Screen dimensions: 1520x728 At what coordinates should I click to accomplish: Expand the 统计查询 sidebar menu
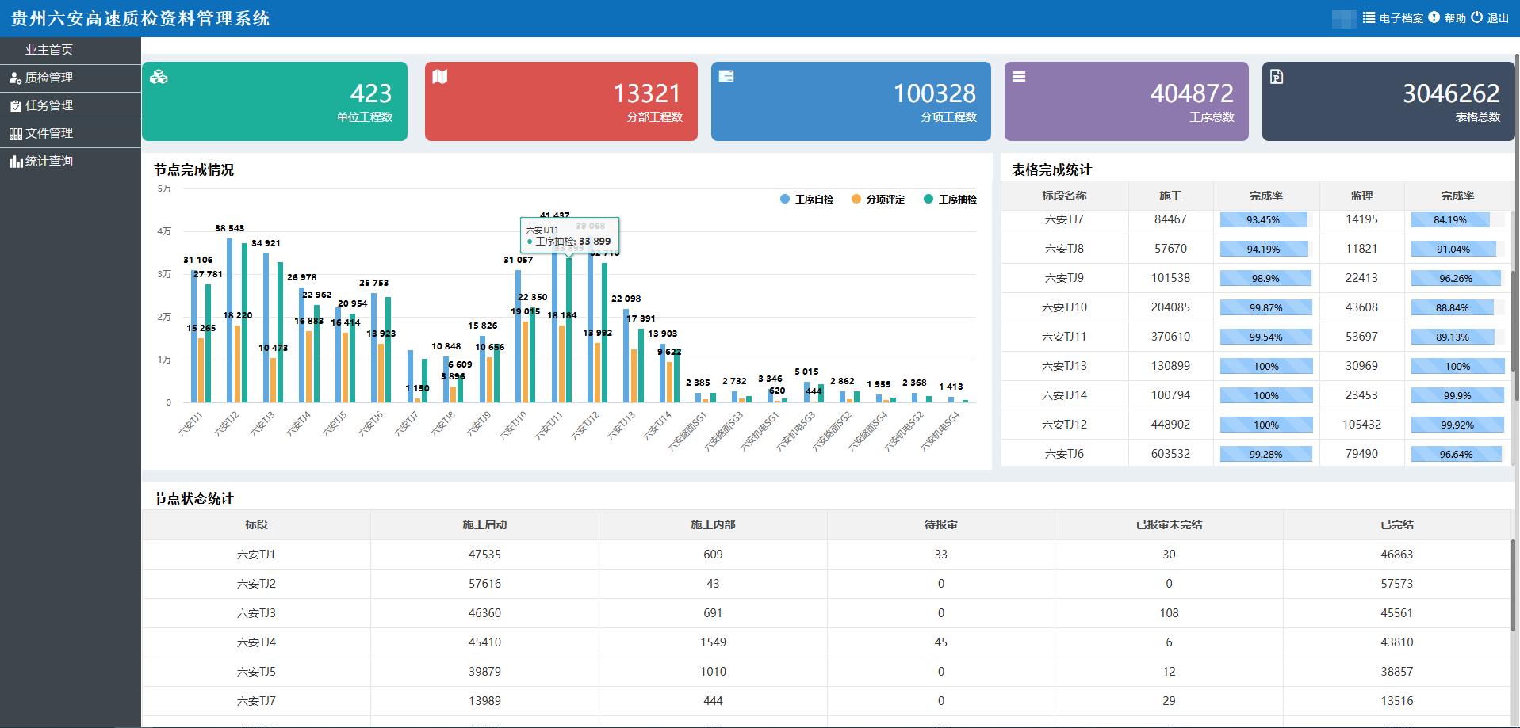point(49,161)
